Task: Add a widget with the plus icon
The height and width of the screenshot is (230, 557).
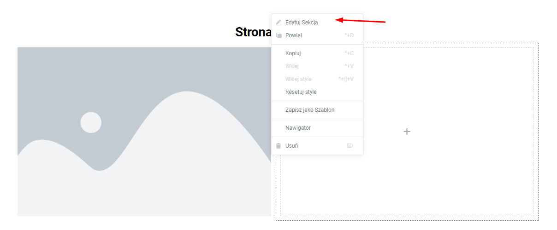Action: 407,132
